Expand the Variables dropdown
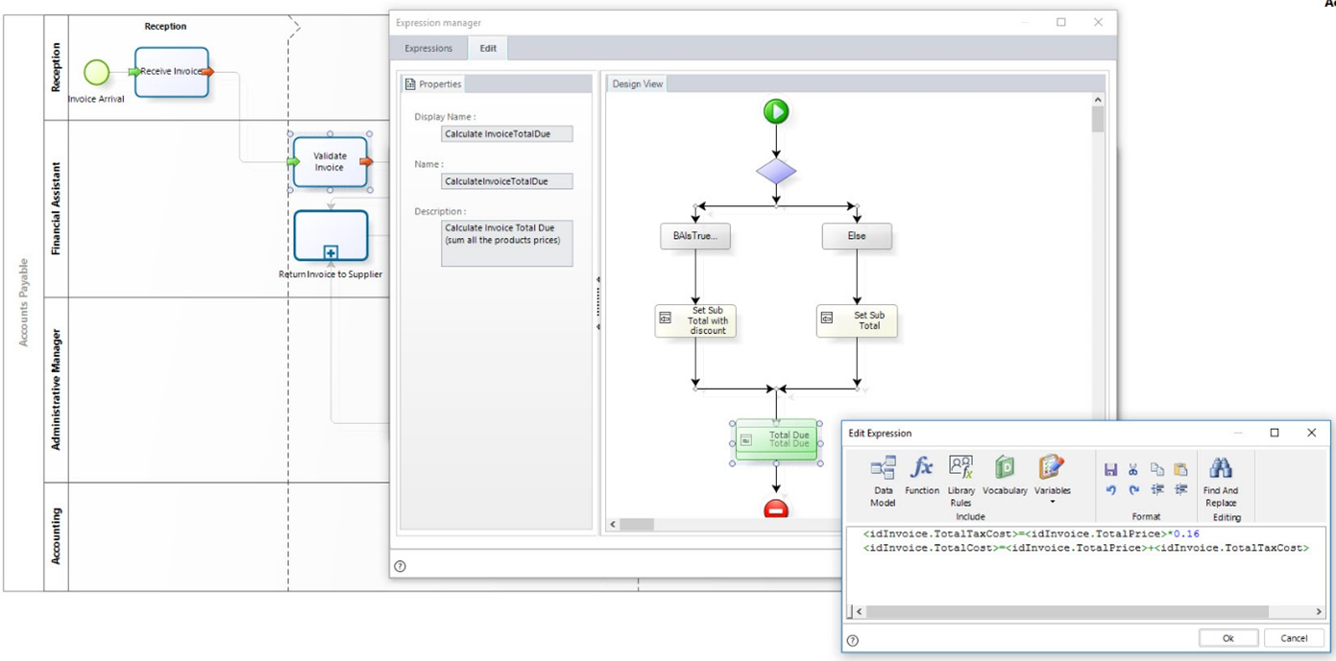Screen dimensions: 1336x661 click(1052, 480)
